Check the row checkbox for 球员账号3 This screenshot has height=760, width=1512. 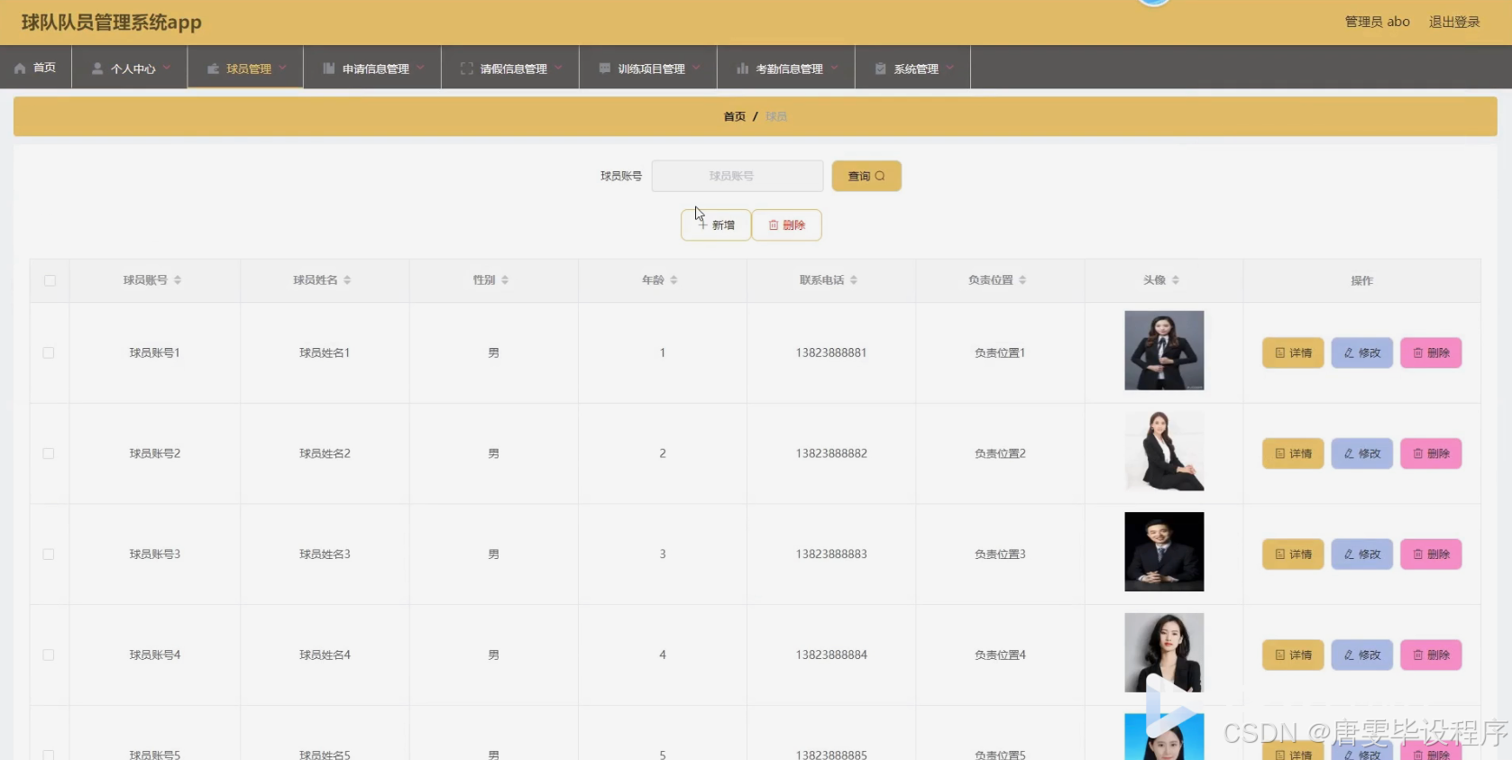(x=49, y=554)
